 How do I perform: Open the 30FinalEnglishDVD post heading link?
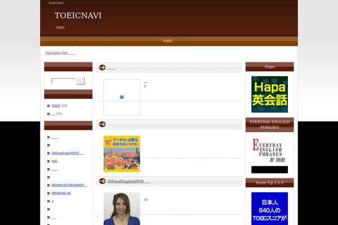coord(128,181)
